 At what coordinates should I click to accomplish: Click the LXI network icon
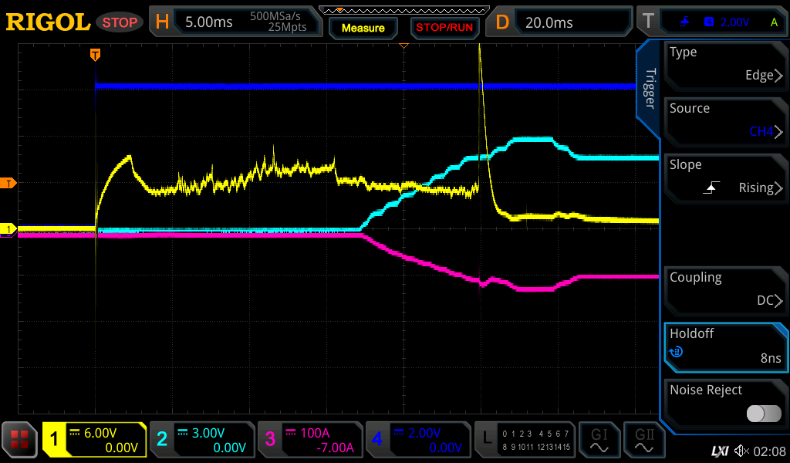point(719,451)
